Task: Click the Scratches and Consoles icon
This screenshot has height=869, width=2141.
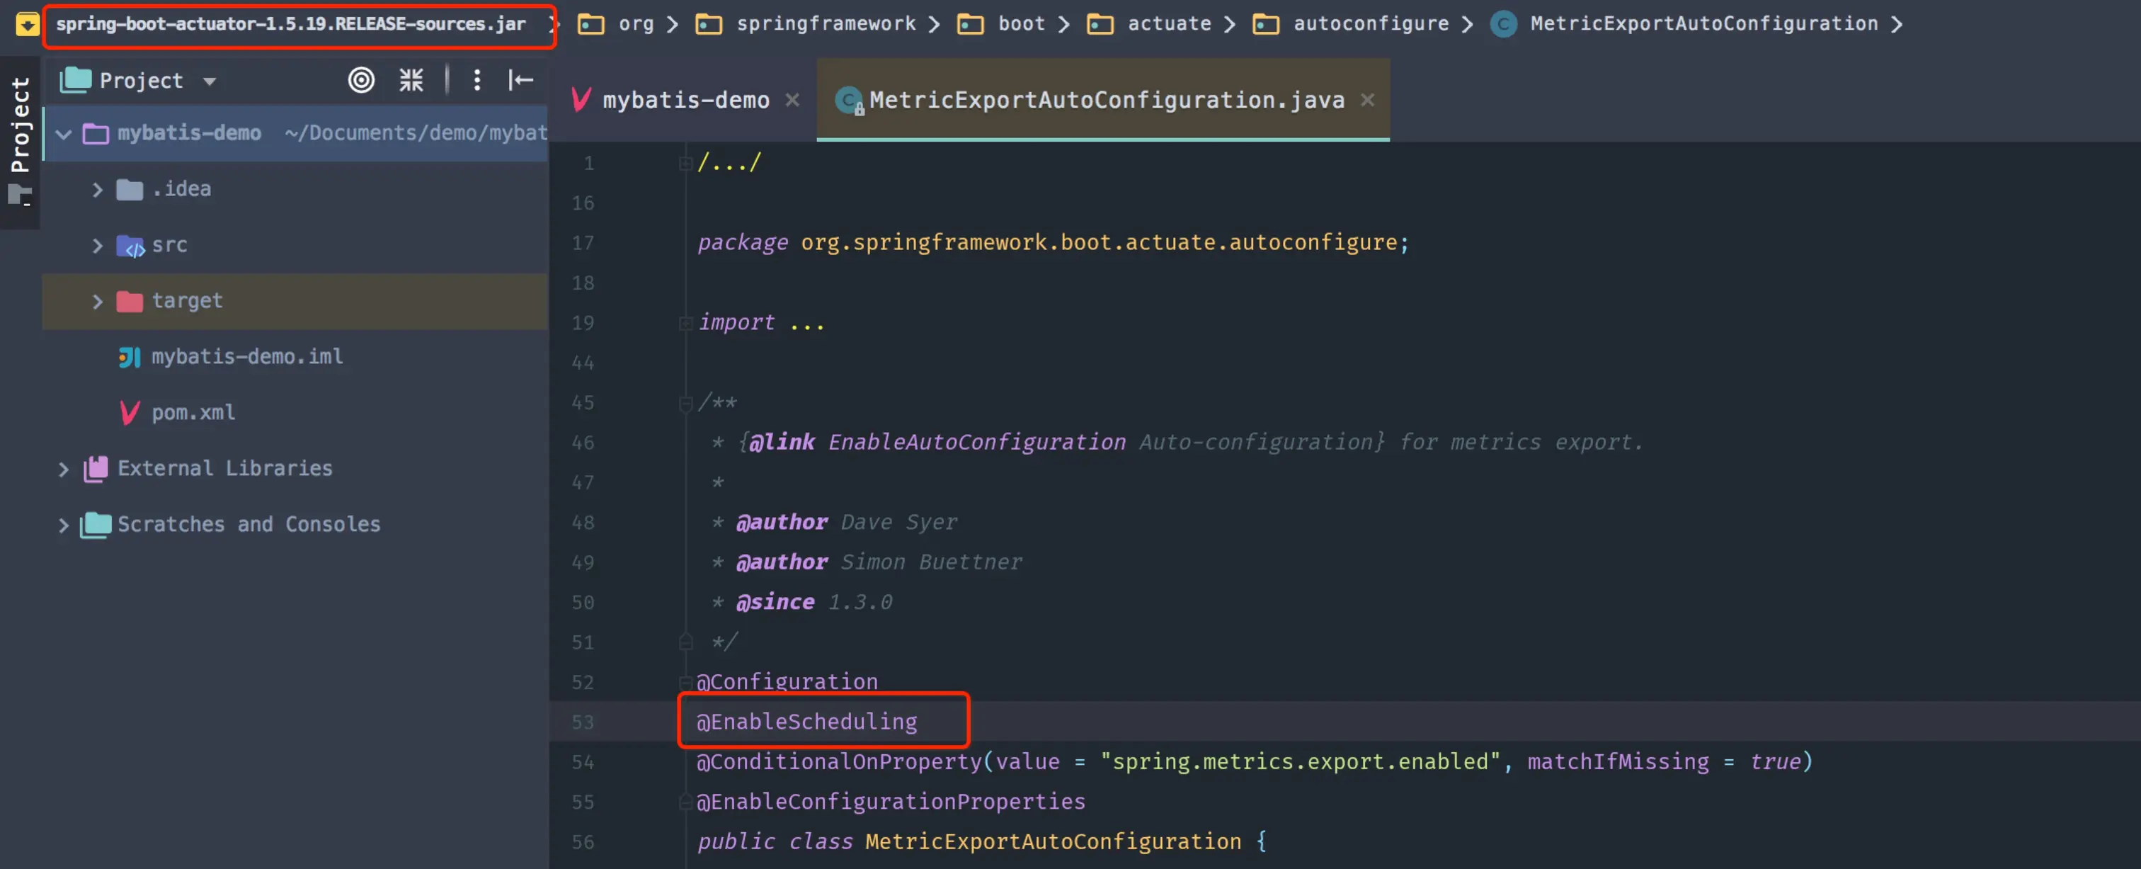Action: pos(96,525)
